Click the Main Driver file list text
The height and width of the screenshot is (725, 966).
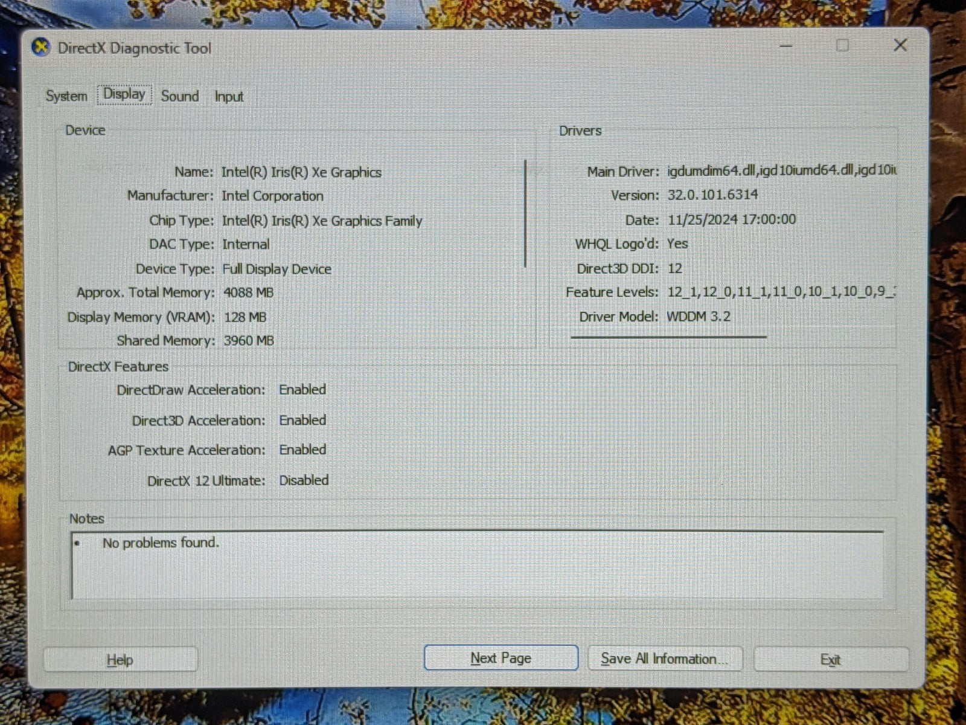point(781,171)
